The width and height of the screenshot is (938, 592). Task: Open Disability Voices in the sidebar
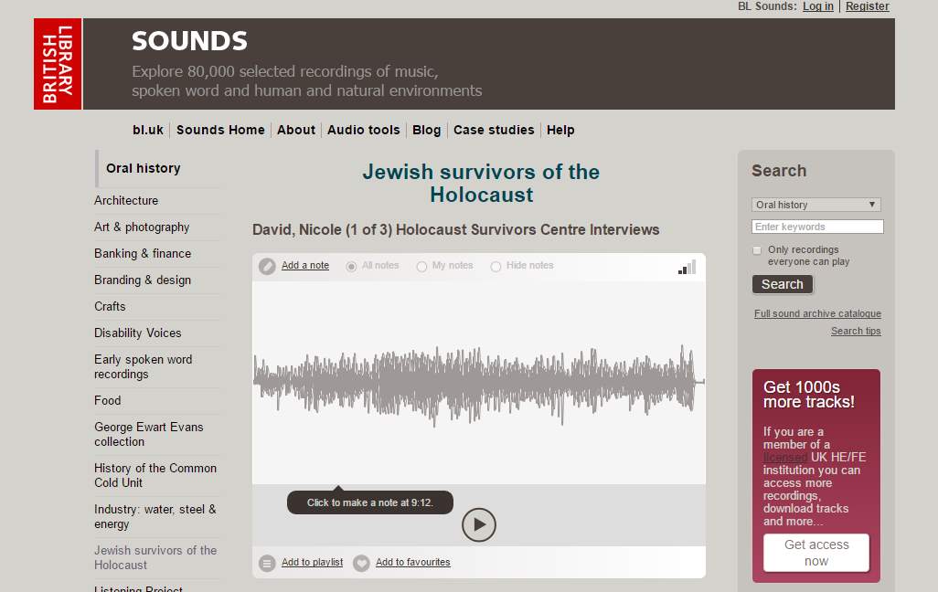pos(137,333)
